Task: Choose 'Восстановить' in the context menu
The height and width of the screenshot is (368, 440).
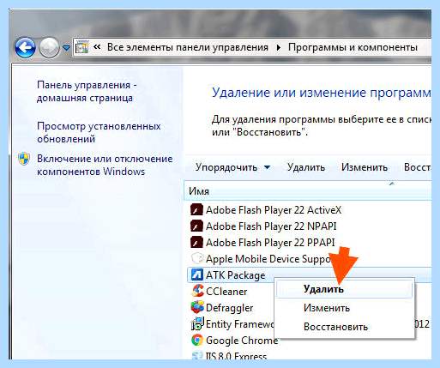Action: [x=344, y=327]
